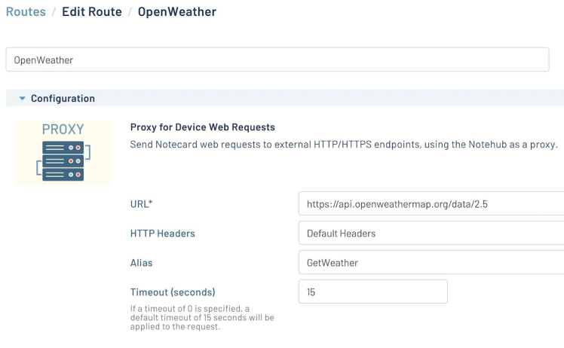This screenshot has width=564, height=348.
Task: Click the Timeout (seconds) label
Action: click(173, 292)
